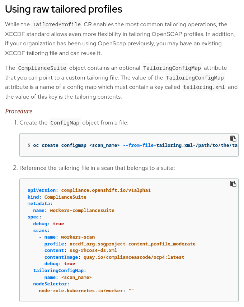Click the Procedure section title
The height and width of the screenshot is (307, 244).
click(x=19, y=111)
